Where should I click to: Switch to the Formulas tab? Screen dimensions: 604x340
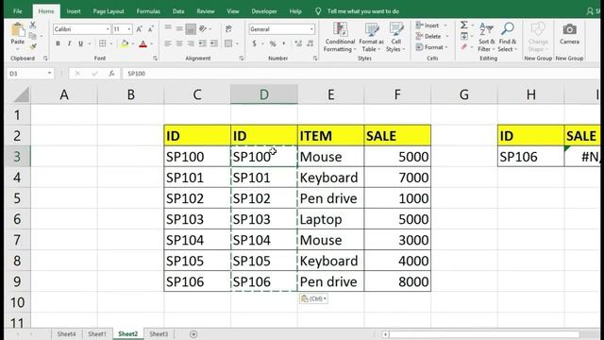148,11
